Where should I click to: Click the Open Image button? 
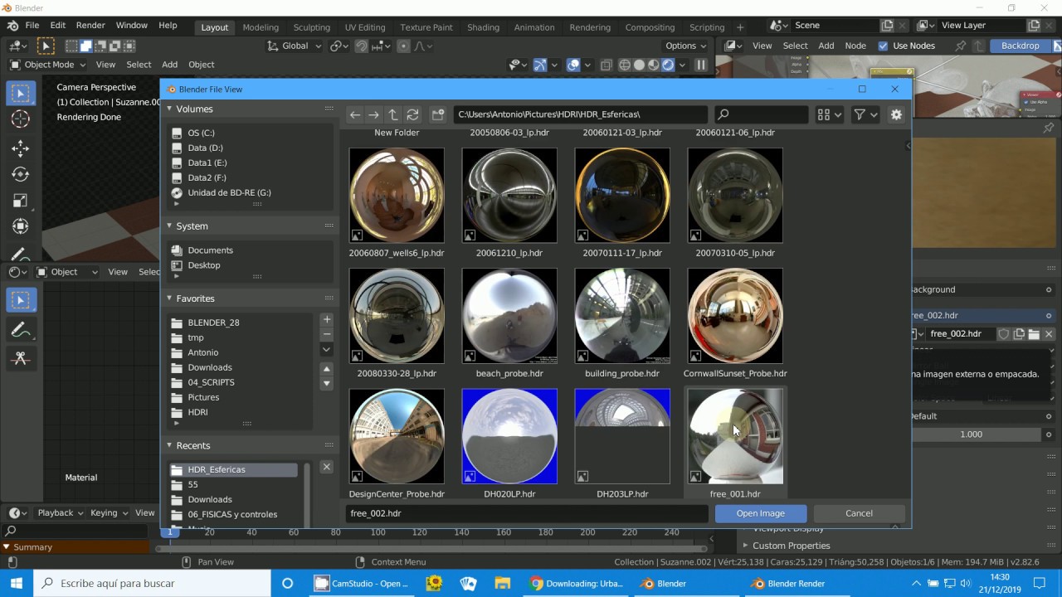[x=760, y=513]
